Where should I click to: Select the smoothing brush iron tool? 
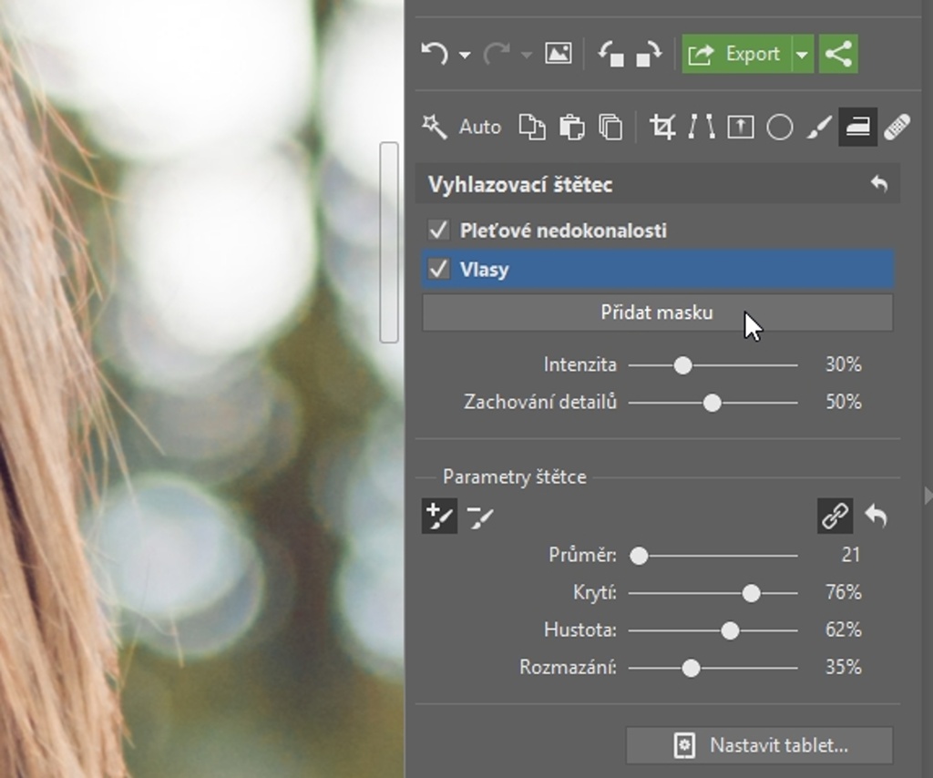[858, 127]
